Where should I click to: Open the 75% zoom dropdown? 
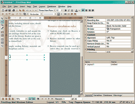[x=26, y=99]
